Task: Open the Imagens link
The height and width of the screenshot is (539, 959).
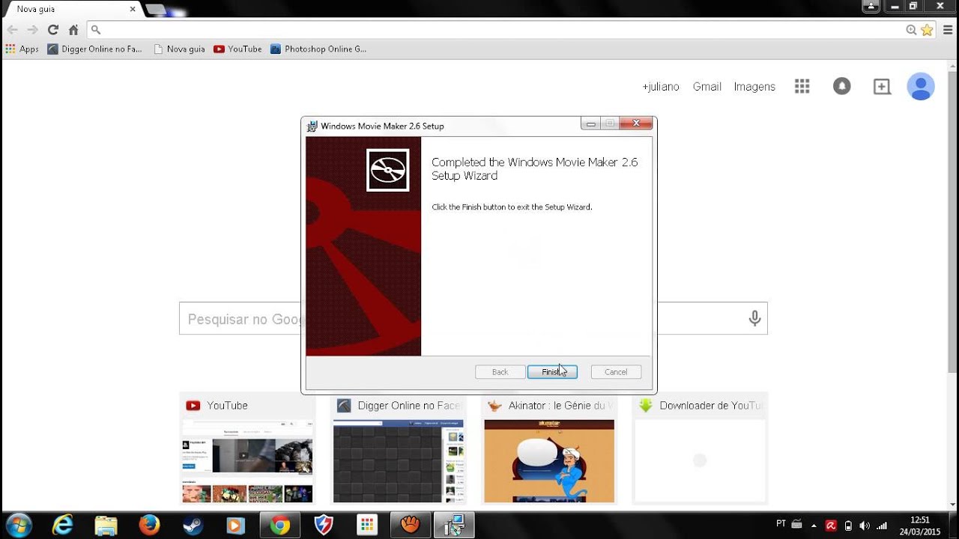Action: pos(754,87)
